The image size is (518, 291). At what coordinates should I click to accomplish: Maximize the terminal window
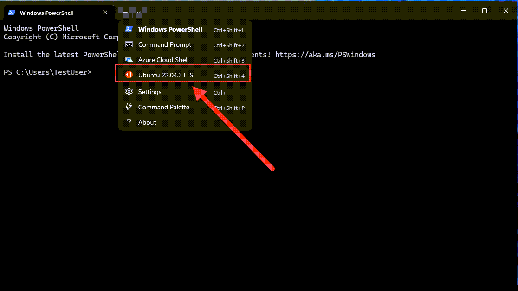[x=485, y=11]
